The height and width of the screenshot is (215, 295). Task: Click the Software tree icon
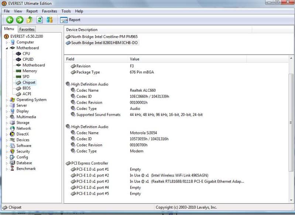(12, 145)
